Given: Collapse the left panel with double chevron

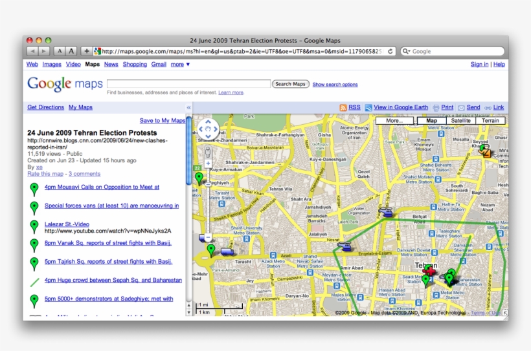Looking at the screenshot, I should [188, 107].
